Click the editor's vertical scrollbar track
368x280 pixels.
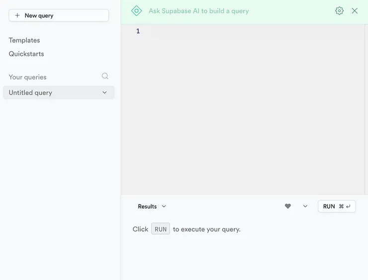366,110
